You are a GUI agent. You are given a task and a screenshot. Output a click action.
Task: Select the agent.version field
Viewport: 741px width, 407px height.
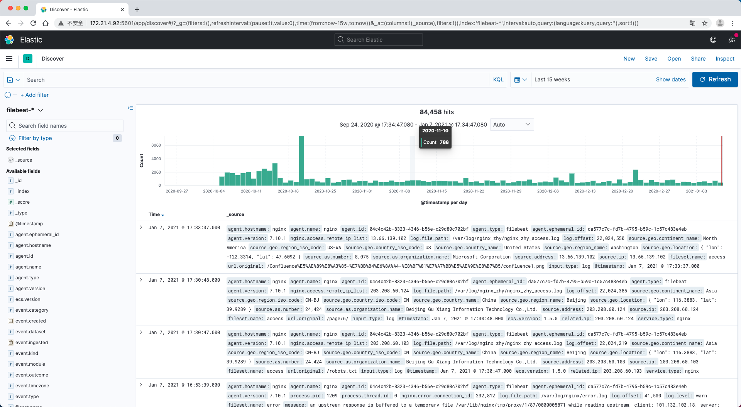(x=30, y=289)
